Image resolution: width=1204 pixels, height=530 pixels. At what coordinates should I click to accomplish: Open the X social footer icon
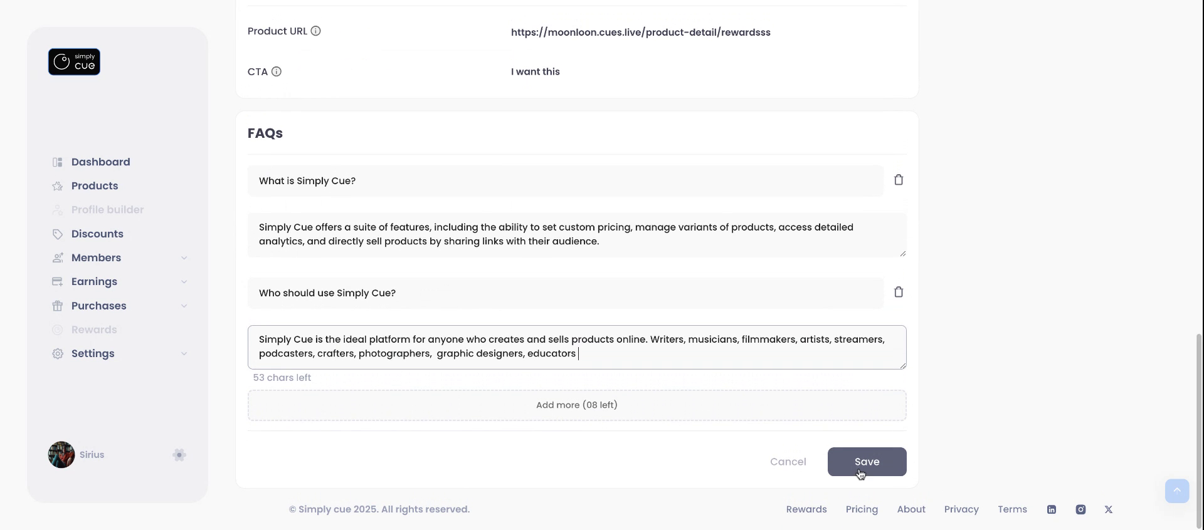(x=1109, y=510)
